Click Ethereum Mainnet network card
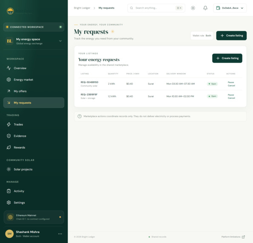Screen dimensions: 253x243 click(34, 217)
